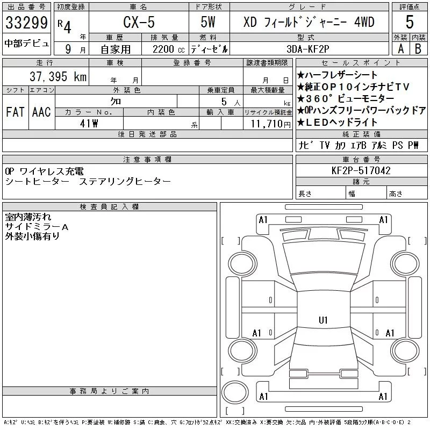Click the サイドミラーA inspector note
Image resolution: width=430 pixels, height=430 pixels.
coord(37,227)
